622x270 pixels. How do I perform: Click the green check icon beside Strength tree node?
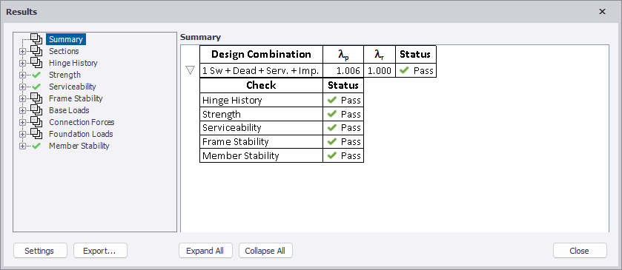36,75
